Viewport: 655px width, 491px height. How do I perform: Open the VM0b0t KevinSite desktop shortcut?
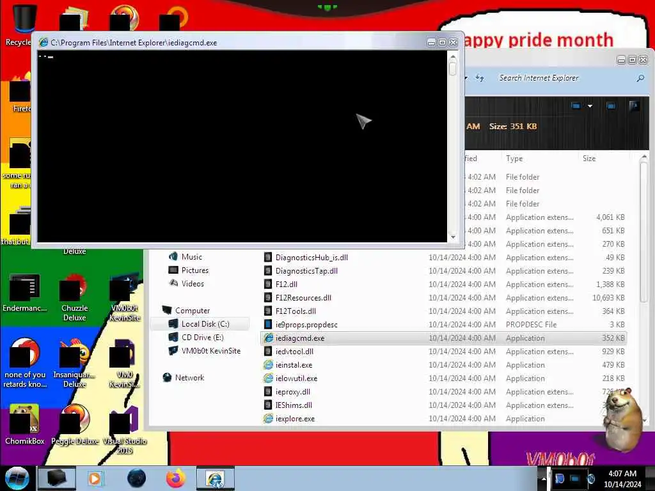point(125,297)
